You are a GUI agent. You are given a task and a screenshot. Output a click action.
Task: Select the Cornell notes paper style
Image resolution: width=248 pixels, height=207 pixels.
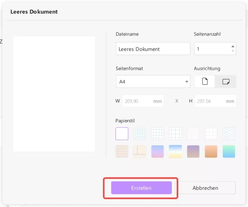[x=140, y=152]
